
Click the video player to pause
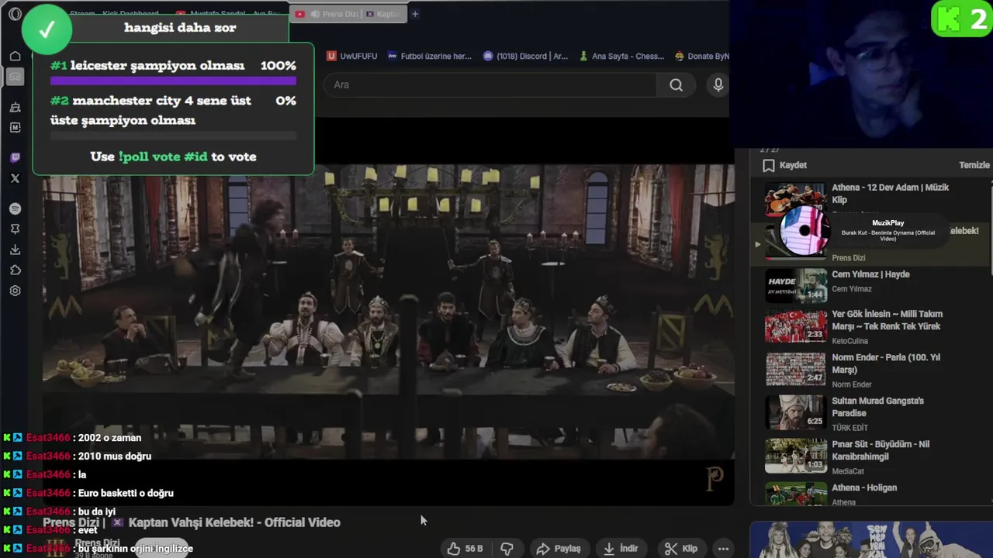(388, 310)
